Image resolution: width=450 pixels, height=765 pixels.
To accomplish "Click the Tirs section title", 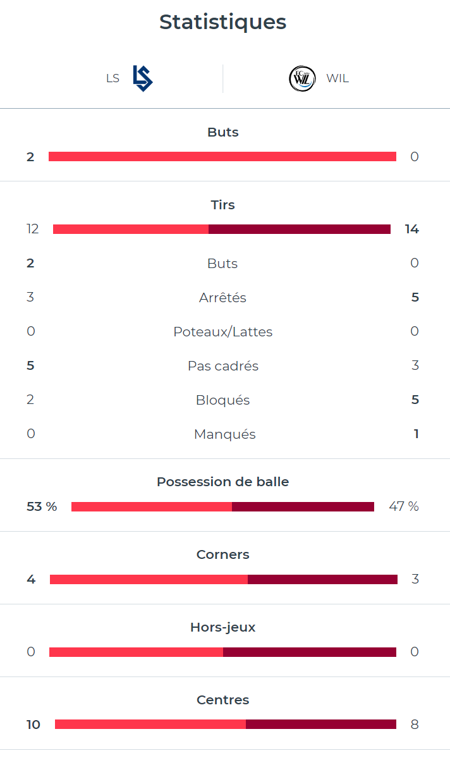I will pyautogui.click(x=222, y=205).
